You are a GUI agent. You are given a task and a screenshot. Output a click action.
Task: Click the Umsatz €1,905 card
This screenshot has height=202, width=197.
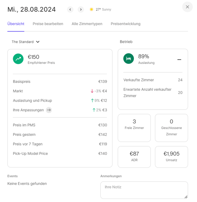point(171,157)
